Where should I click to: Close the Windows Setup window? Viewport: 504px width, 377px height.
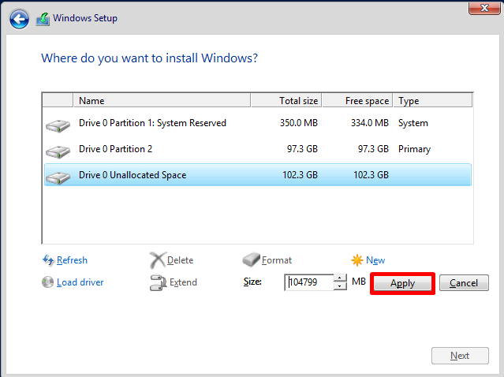481,7
